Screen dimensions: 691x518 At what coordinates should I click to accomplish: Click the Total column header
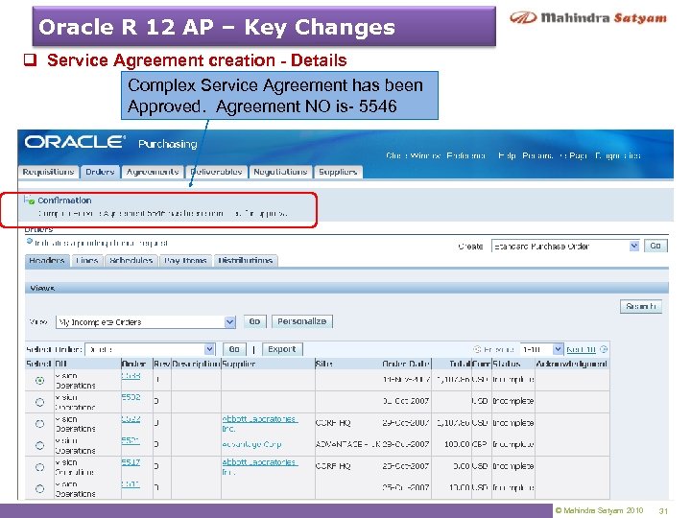[460, 364]
